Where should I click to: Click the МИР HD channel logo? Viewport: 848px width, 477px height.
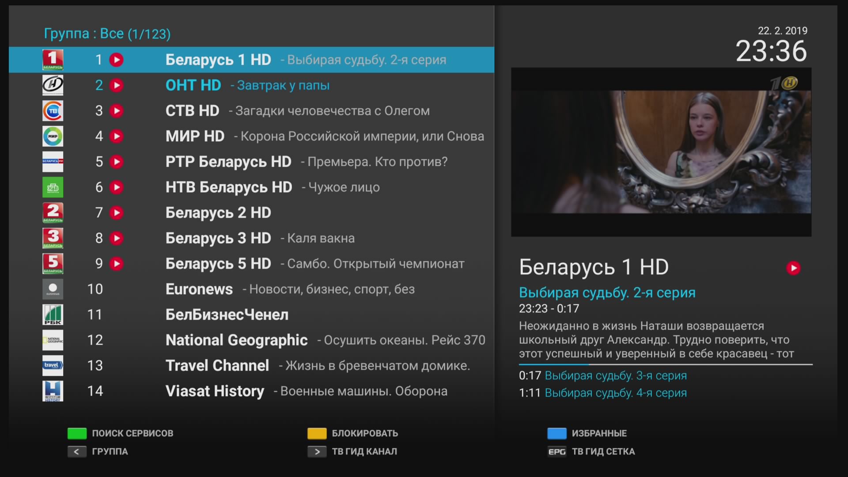tap(53, 136)
